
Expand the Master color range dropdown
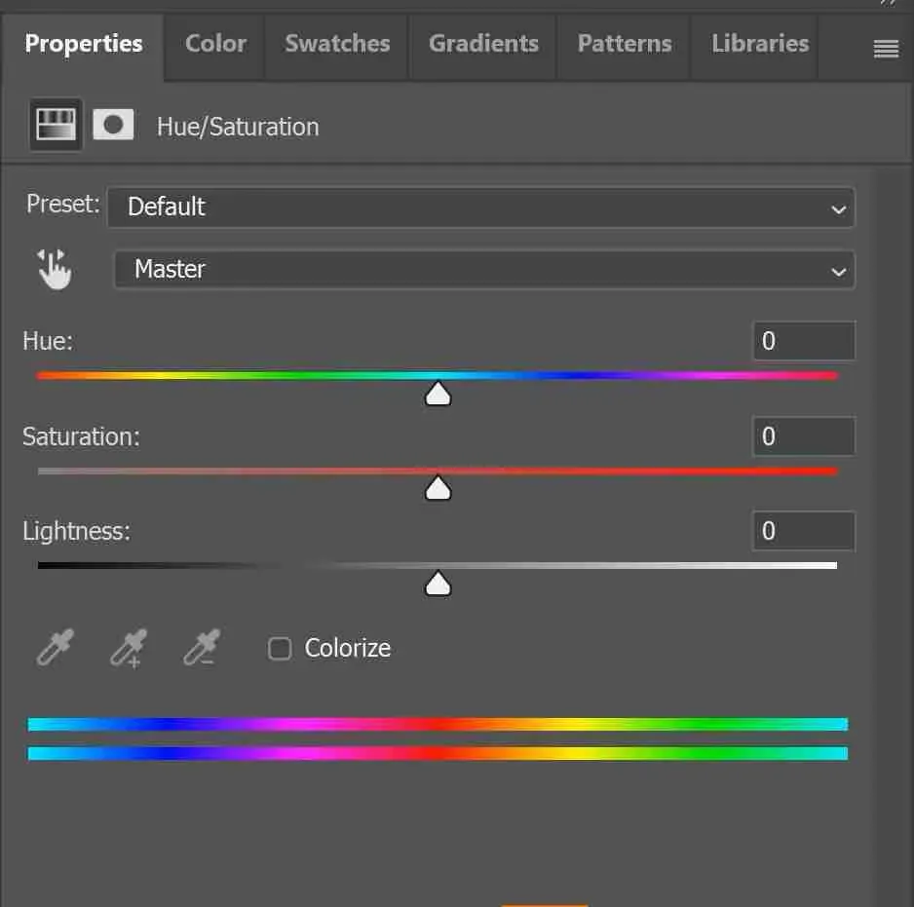[483, 270]
